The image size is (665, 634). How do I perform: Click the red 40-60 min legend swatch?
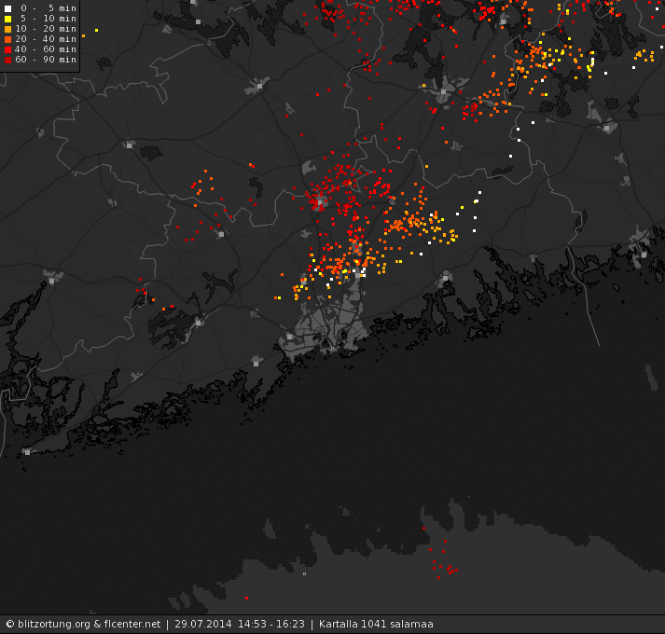pos(7,49)
